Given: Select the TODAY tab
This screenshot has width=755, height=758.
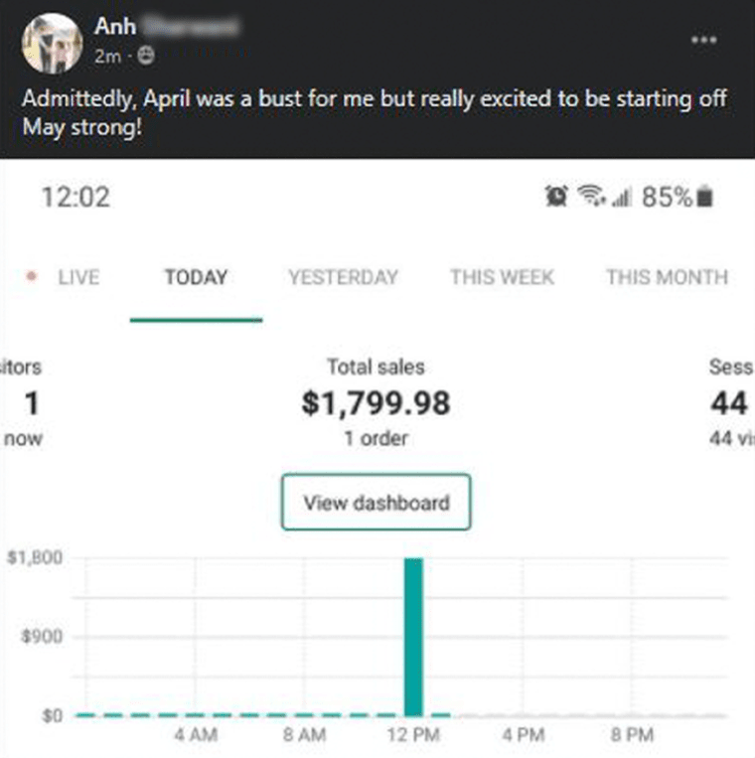Looking at the screenshot, I should click(197, 277).
